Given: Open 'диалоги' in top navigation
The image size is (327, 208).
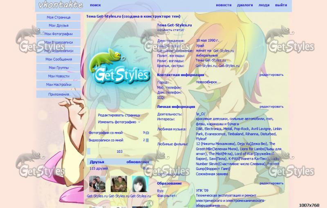Looking at the screenshot, I should 245,5.
